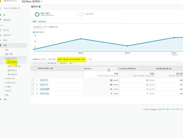This screenshot has width=183, height=138.
Task: Click the green verified shield beside 페이지 title
Action: pos(39,7)
